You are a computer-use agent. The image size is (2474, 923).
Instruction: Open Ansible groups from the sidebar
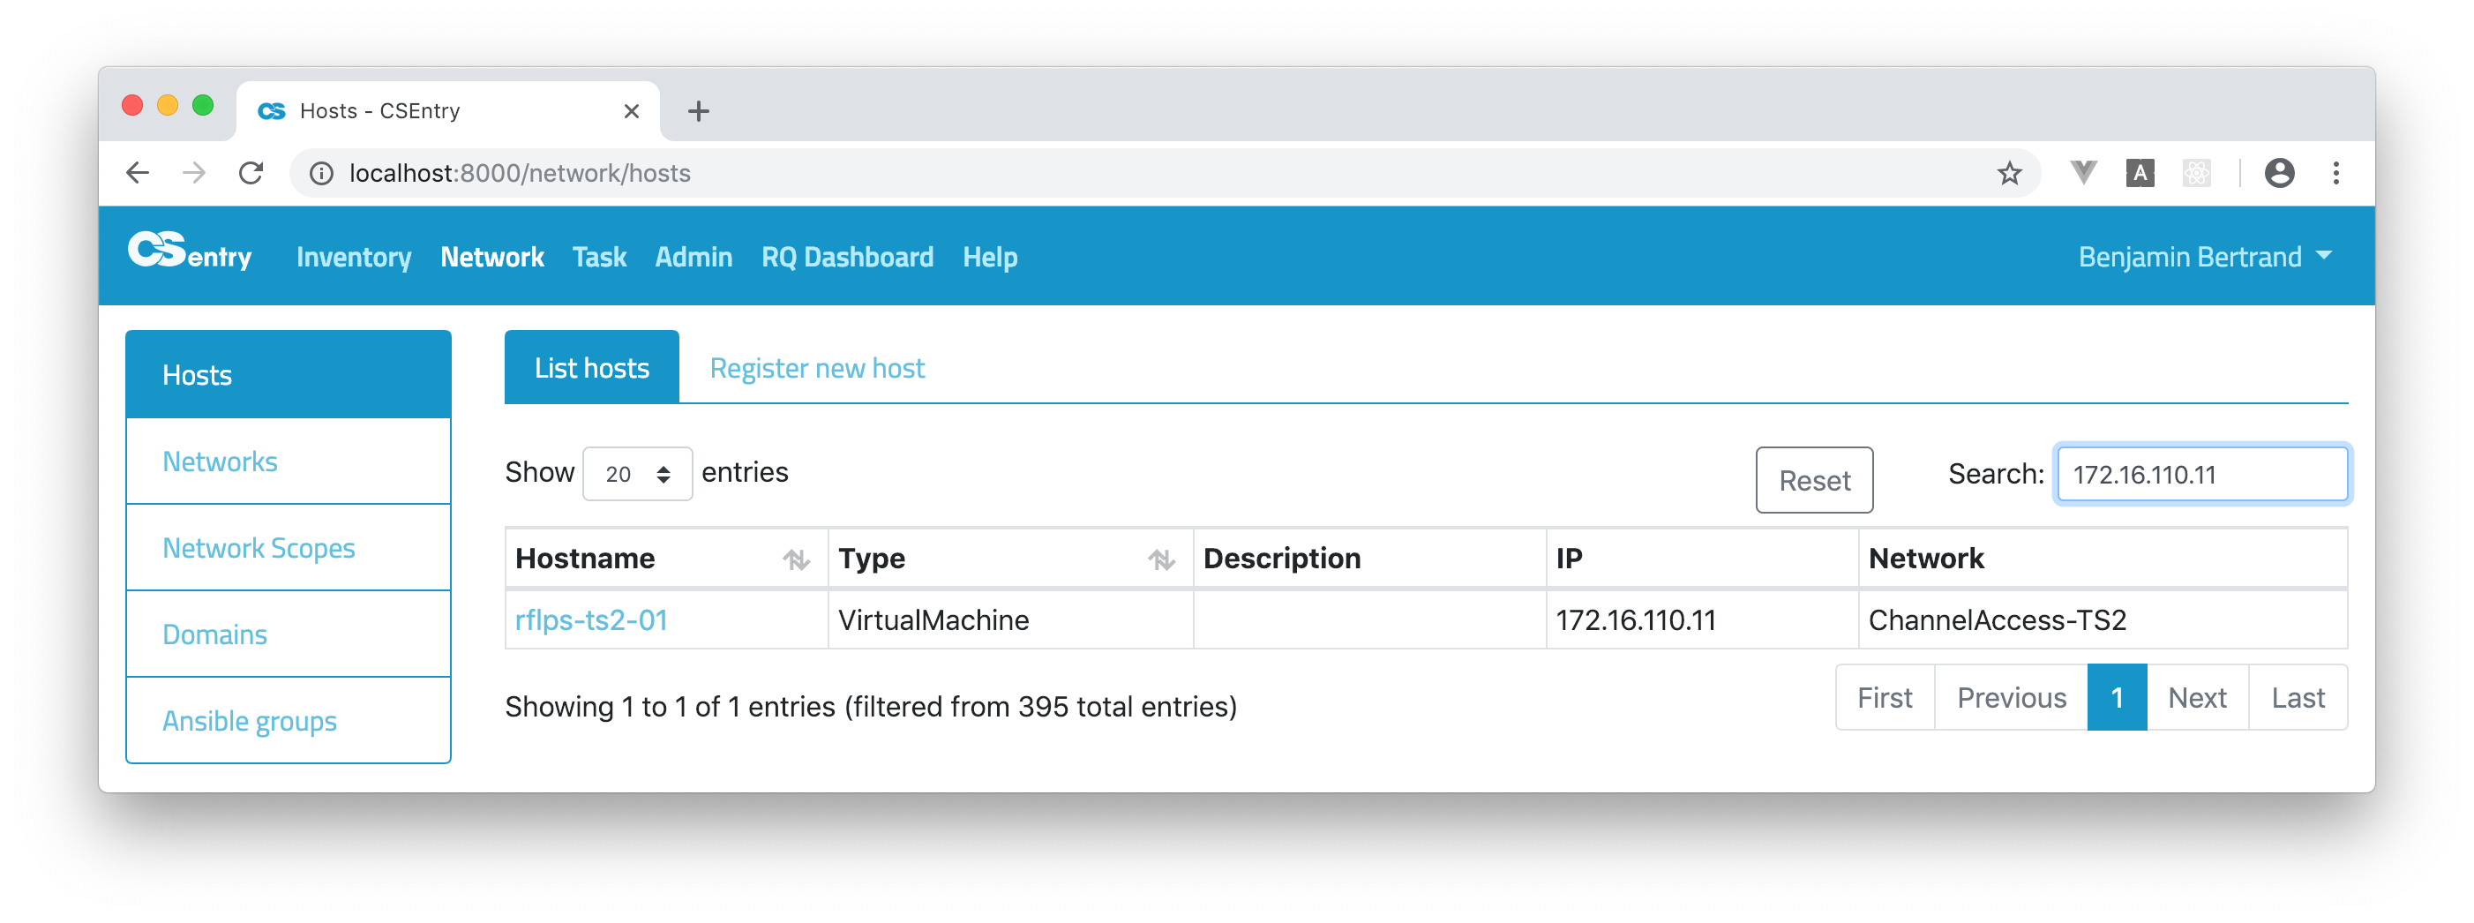coord(250,720)
